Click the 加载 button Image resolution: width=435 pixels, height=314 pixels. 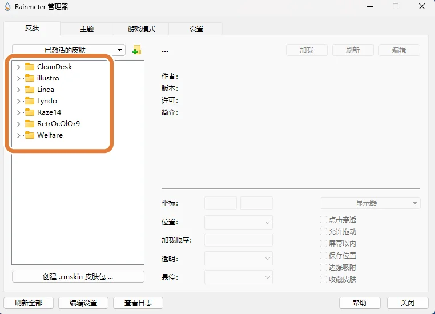[x=307, y=50]
